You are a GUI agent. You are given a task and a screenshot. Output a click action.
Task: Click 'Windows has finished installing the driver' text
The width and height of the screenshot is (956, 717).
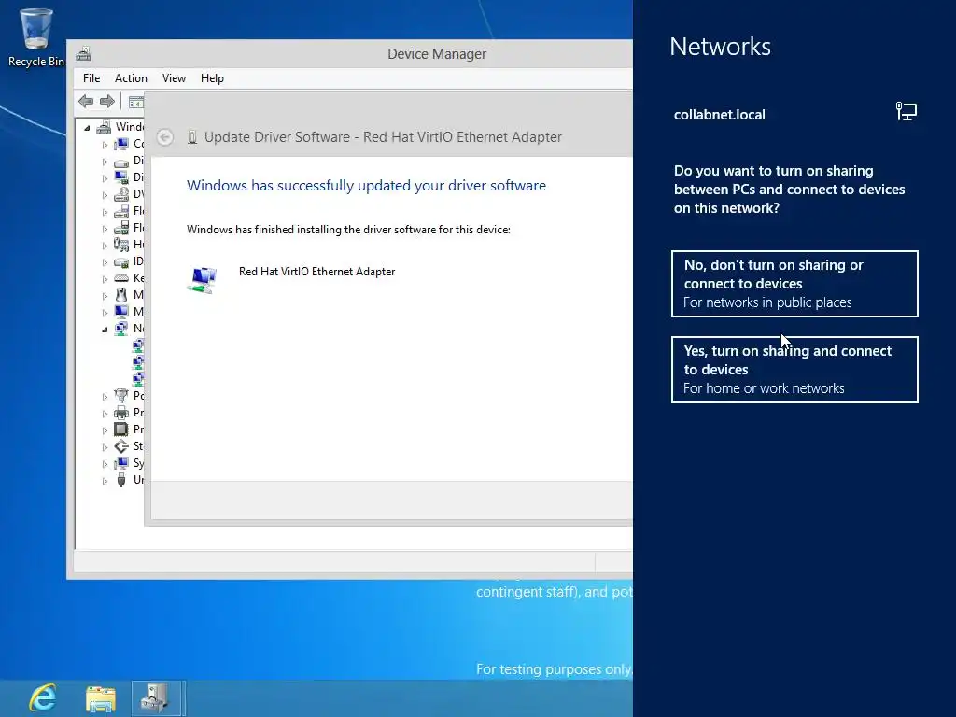tap(348, 230)
